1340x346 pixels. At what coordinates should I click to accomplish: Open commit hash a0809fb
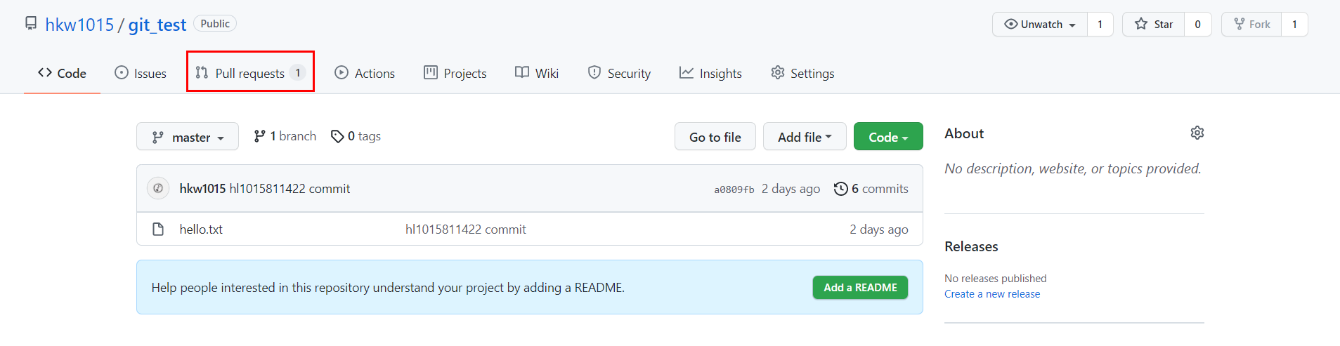pyautogui.click(x=734, y=189)
